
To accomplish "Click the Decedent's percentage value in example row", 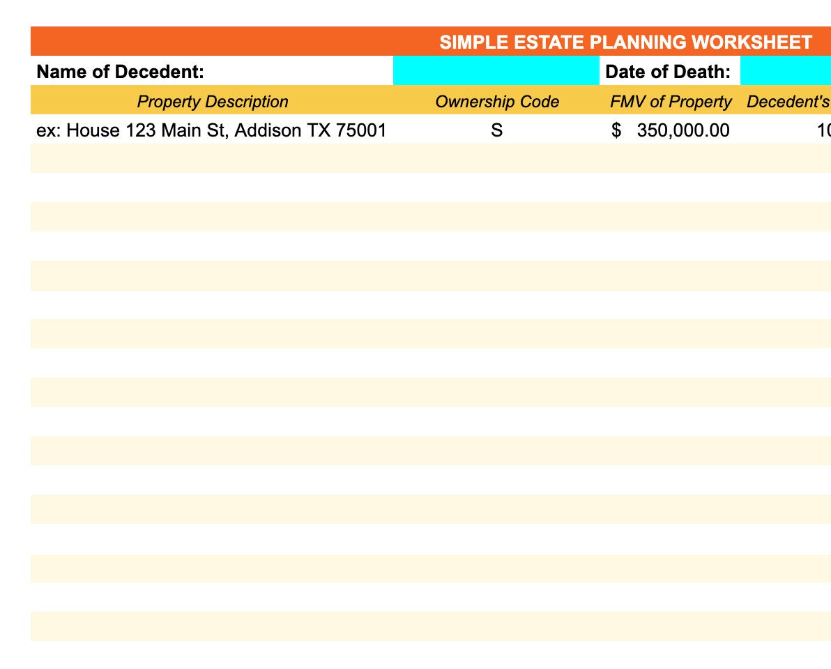I will click(823, 130).
